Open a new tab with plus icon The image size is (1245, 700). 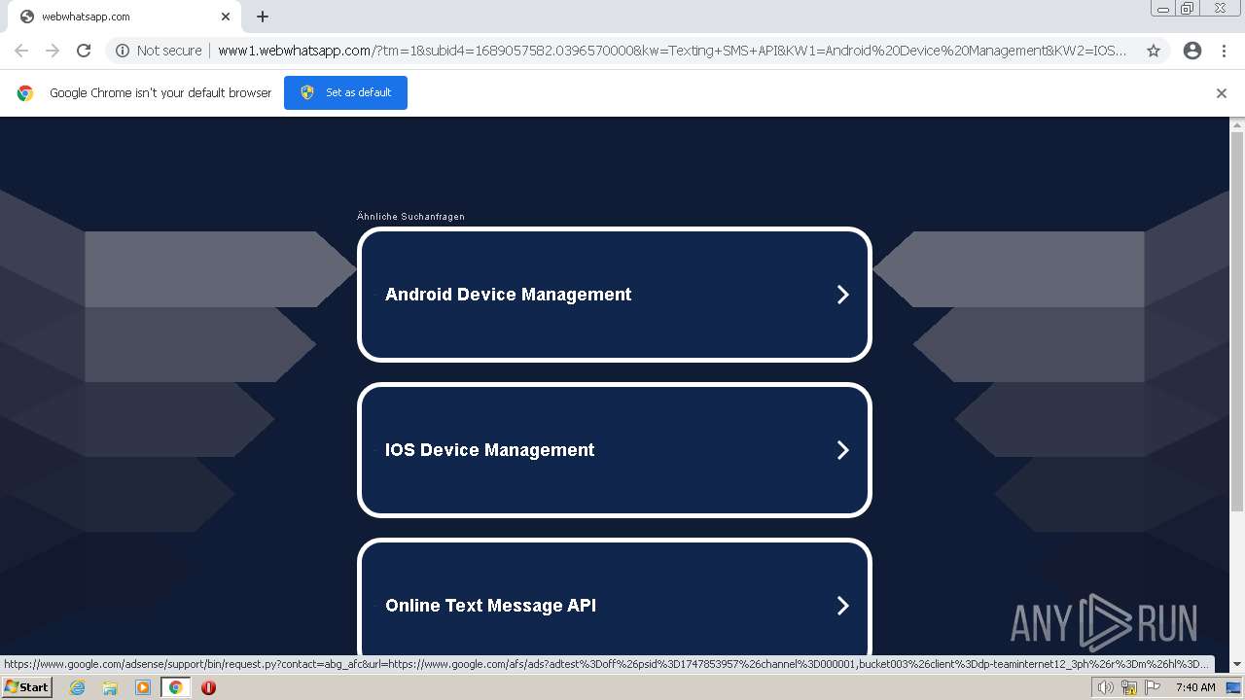tap(263, 17)
